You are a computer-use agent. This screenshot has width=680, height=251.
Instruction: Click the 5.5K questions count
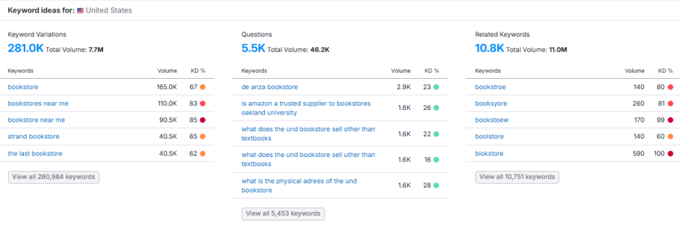[253, 48]
